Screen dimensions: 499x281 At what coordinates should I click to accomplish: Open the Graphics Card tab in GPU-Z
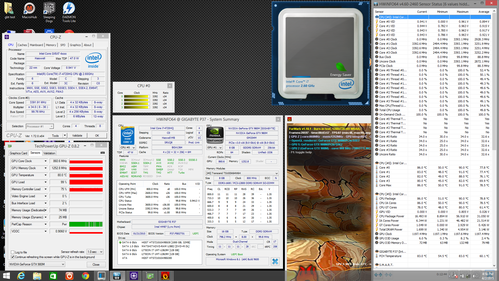tap(18, 153)
